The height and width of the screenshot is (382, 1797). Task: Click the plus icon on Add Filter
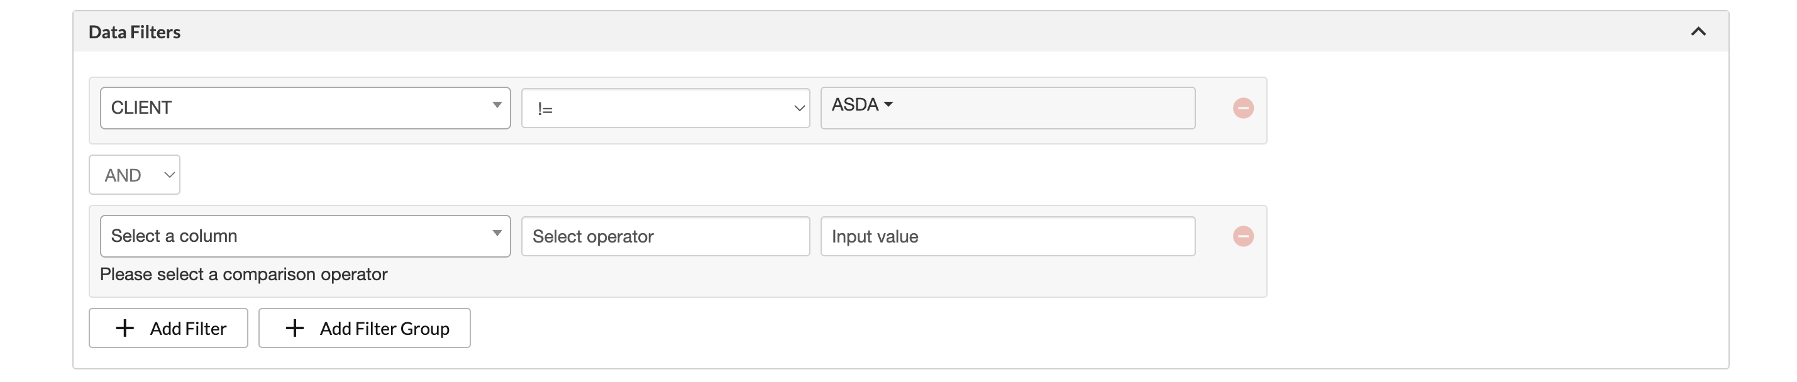[125, 329]
